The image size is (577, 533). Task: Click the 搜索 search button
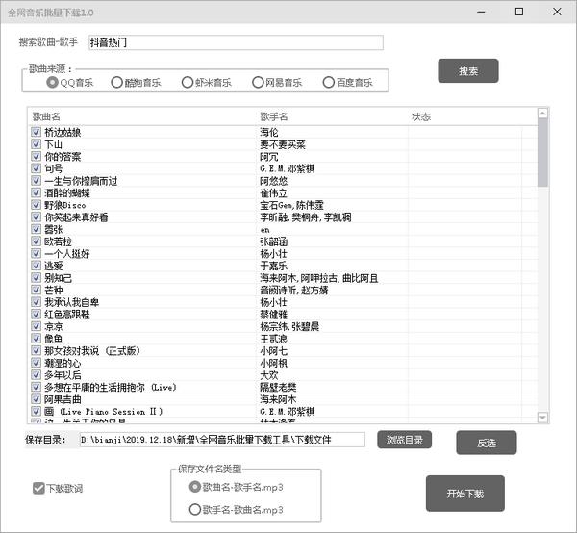point(468,70)
